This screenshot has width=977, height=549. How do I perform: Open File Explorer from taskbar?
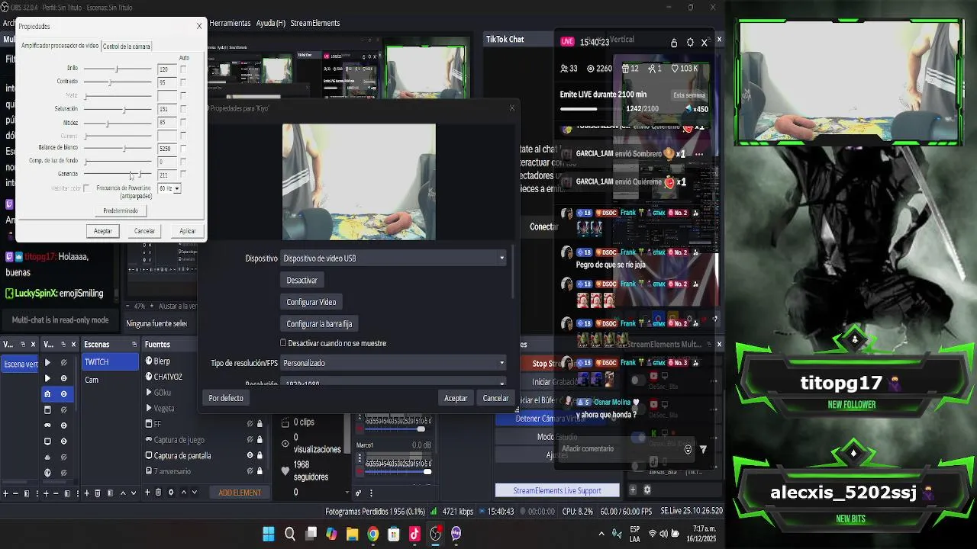(x=352, y=534)
